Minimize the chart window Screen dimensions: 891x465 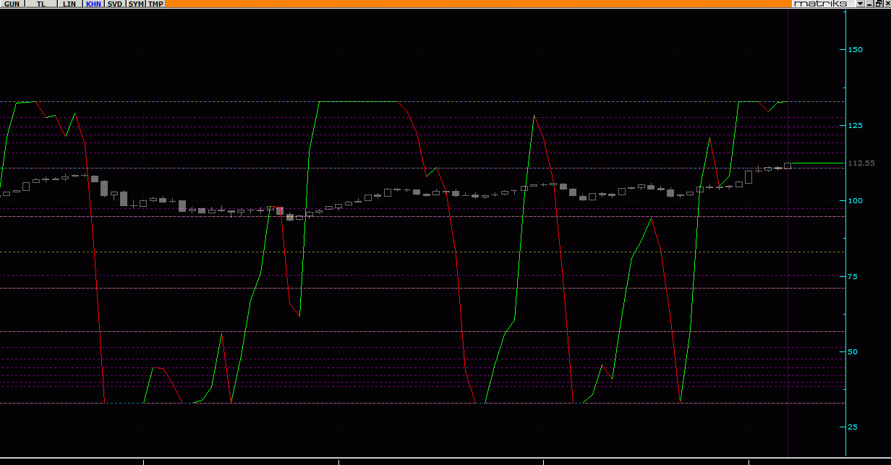tap(869, 4)
